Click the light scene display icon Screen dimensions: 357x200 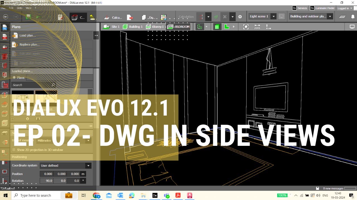282,16
